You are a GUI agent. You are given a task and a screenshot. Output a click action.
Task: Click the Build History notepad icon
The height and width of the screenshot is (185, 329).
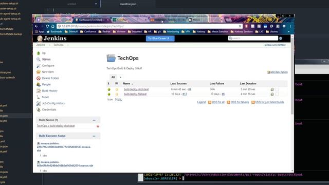(x=39, y=91)
